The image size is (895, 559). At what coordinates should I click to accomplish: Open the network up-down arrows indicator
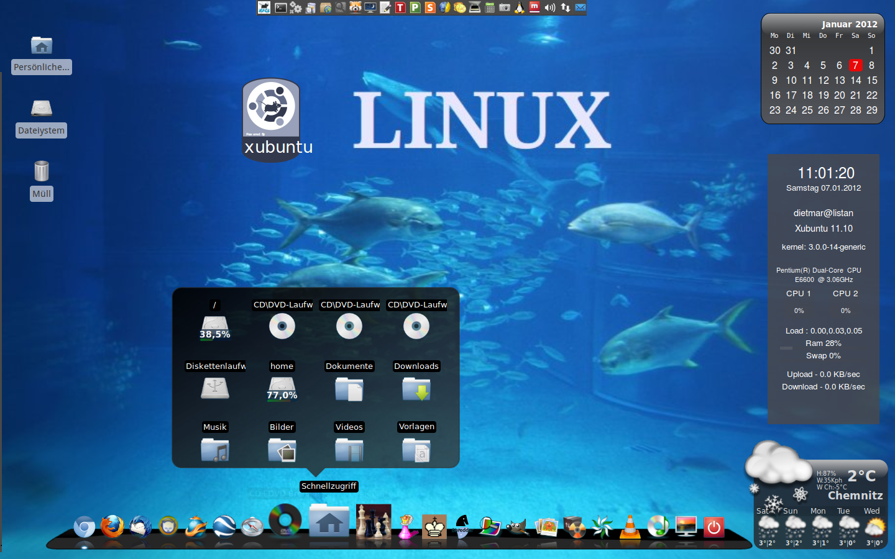pos(565,7)
